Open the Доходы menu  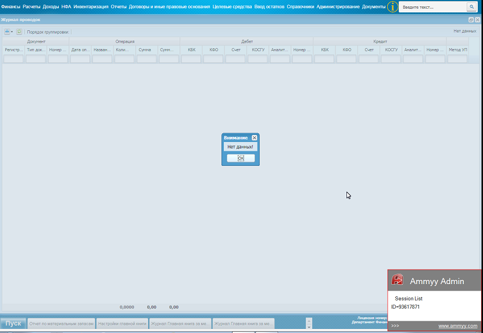tap(51, 6)
